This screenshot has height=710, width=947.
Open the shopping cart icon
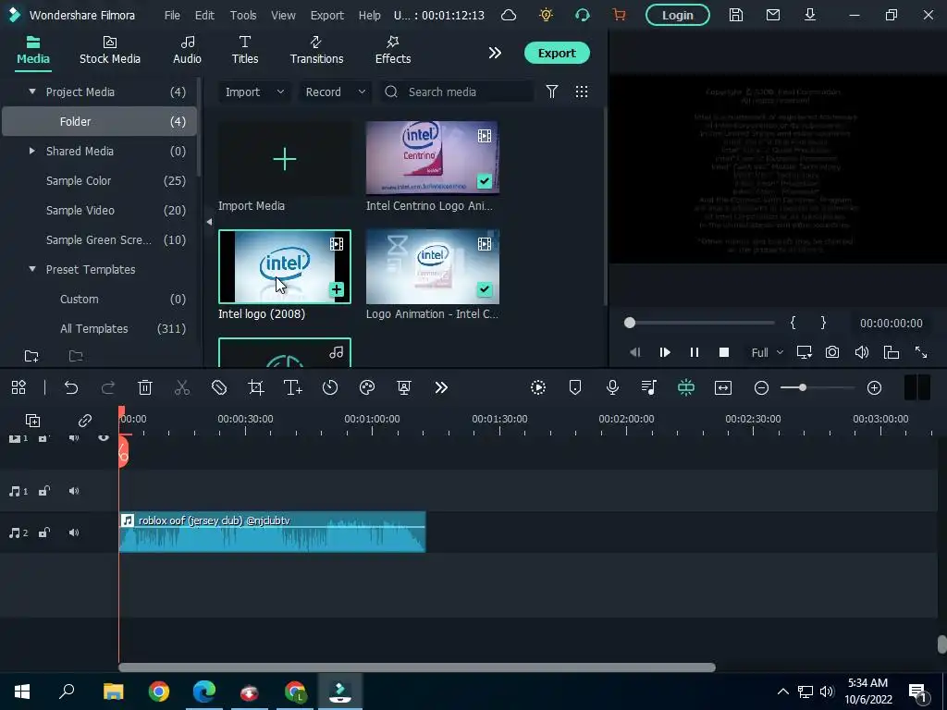(619, 15)
